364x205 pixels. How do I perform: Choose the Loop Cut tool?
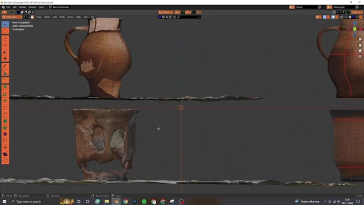(5, 108)
